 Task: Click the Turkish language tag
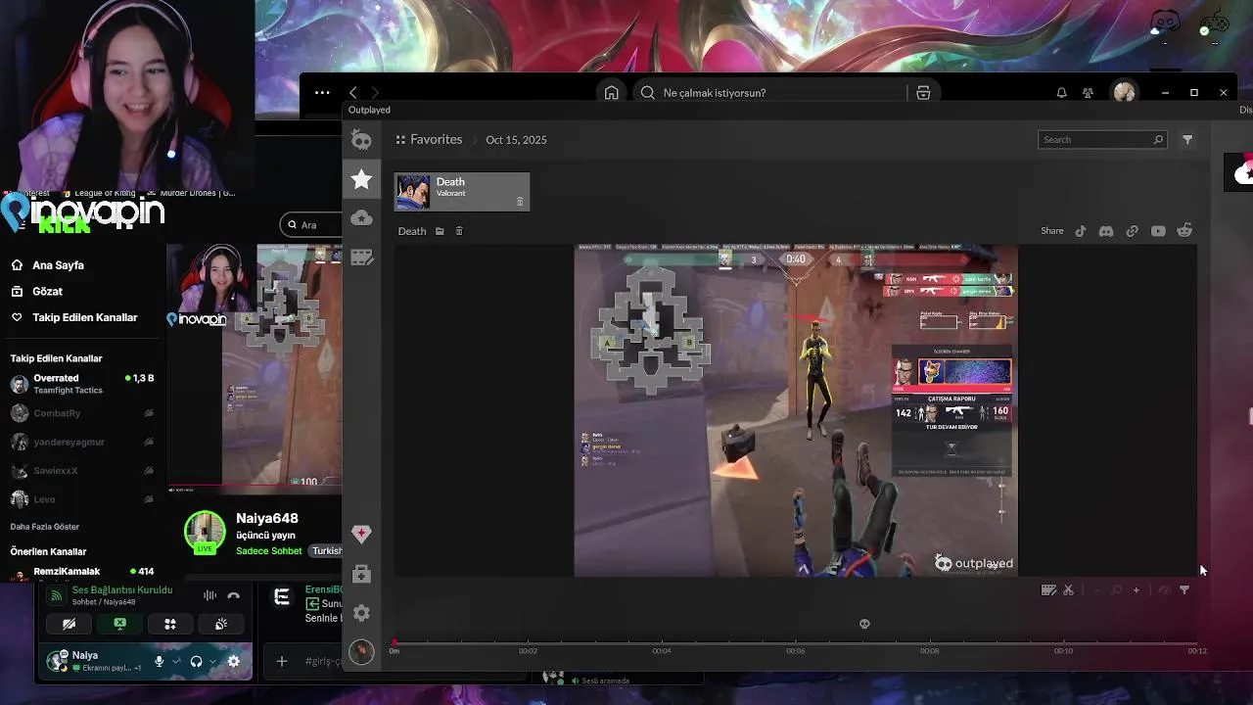click(327, 551)
